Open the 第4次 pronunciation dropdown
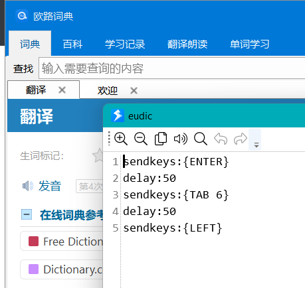The width and height of the screenshot is (305, 288). (x=90, y=186)
